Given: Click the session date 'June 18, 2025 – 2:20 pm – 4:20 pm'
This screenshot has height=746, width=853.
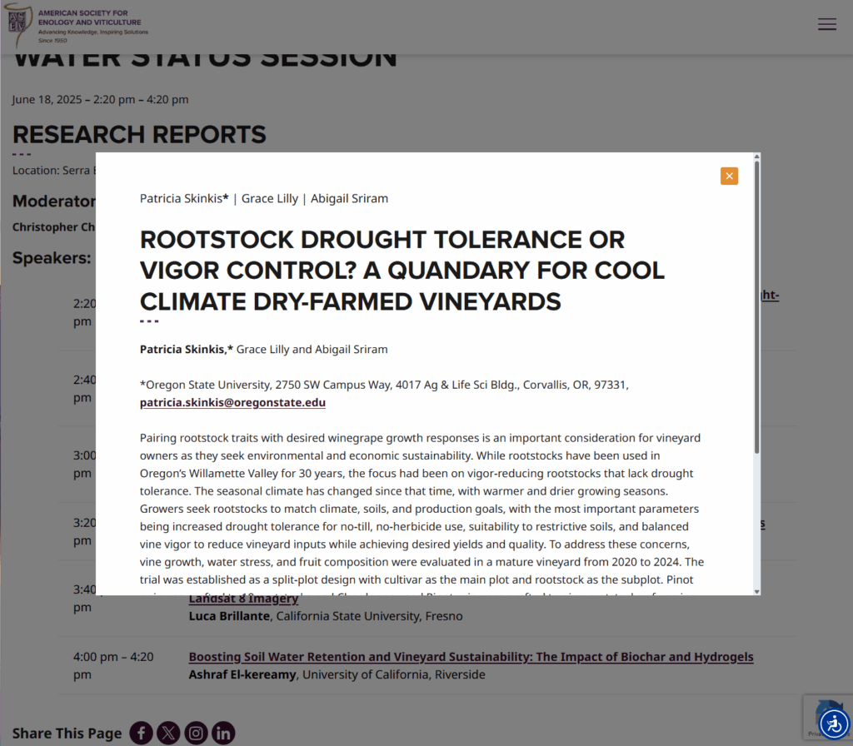Looking at the screenshot, I should coord(101,100).
